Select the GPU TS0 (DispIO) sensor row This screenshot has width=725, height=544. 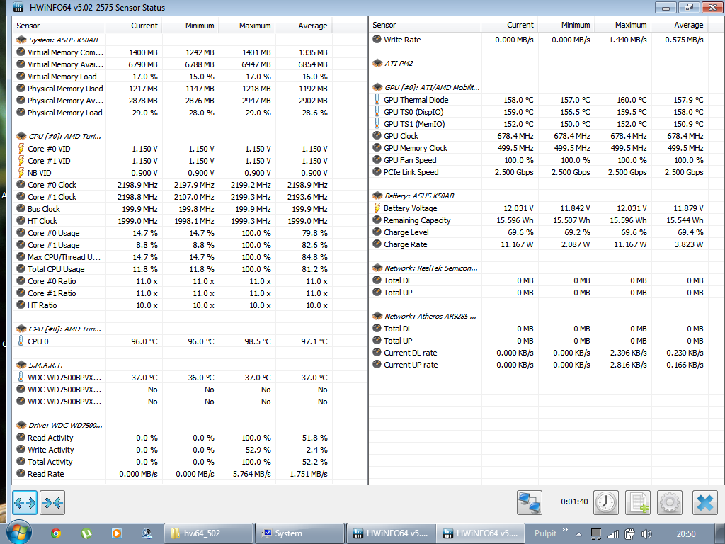pyautogui.click(x=539, y=111)
